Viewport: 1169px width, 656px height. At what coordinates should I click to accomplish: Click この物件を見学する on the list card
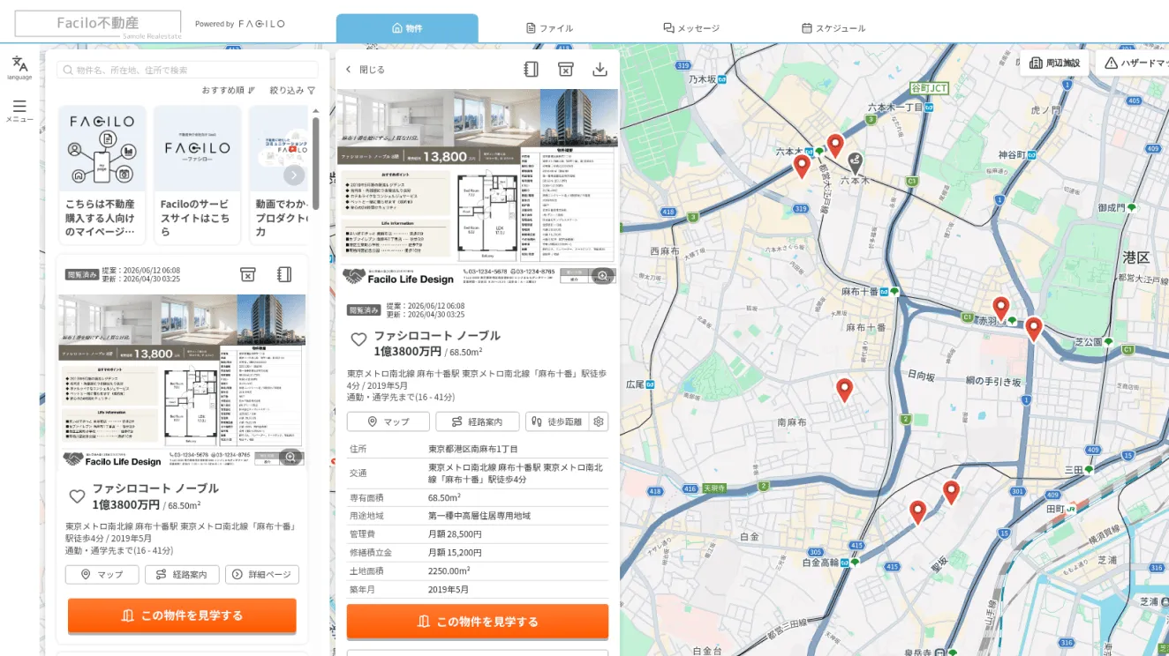point(182,615)
